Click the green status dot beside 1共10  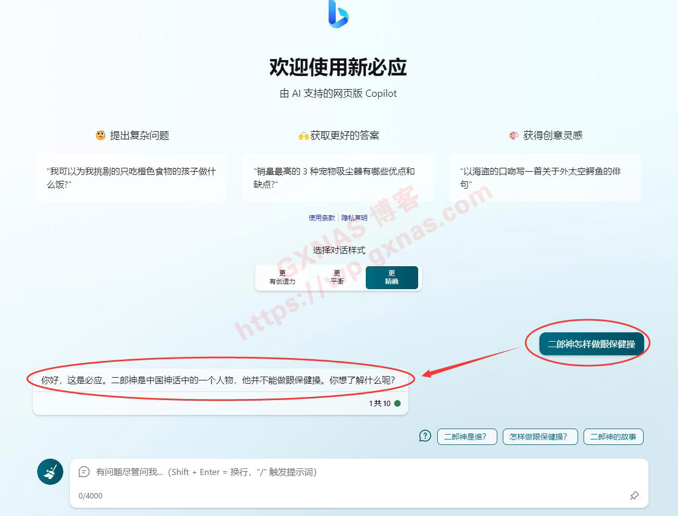click(x=397, y=404)
